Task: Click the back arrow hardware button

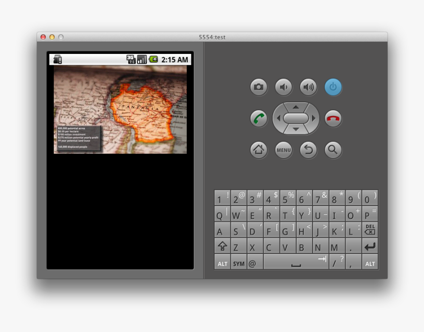Action: (x=308, y=150)
